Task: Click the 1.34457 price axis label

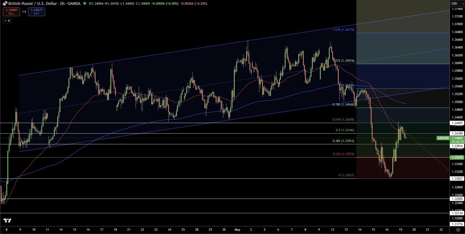Action: (457, 123)
